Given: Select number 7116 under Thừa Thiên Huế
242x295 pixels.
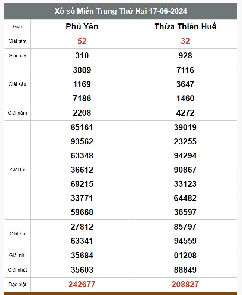Looking at the screenshot, I should point(185,70).
